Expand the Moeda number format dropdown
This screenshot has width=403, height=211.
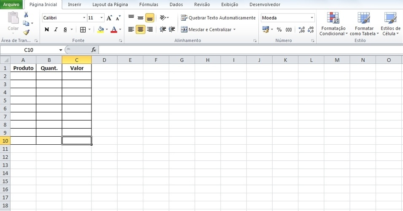point(312,18)
